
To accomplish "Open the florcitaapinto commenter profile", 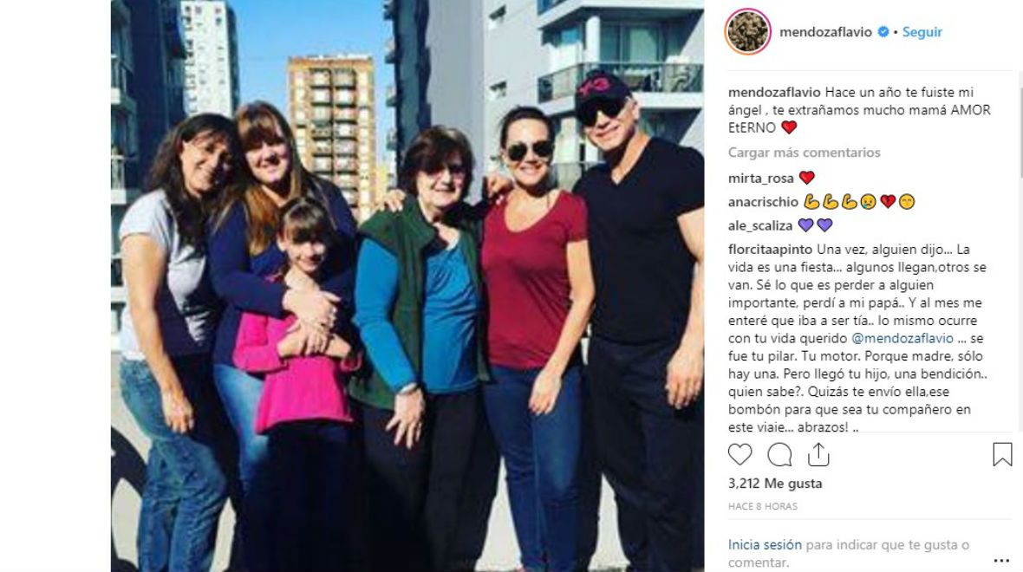I will coord(770,250).
